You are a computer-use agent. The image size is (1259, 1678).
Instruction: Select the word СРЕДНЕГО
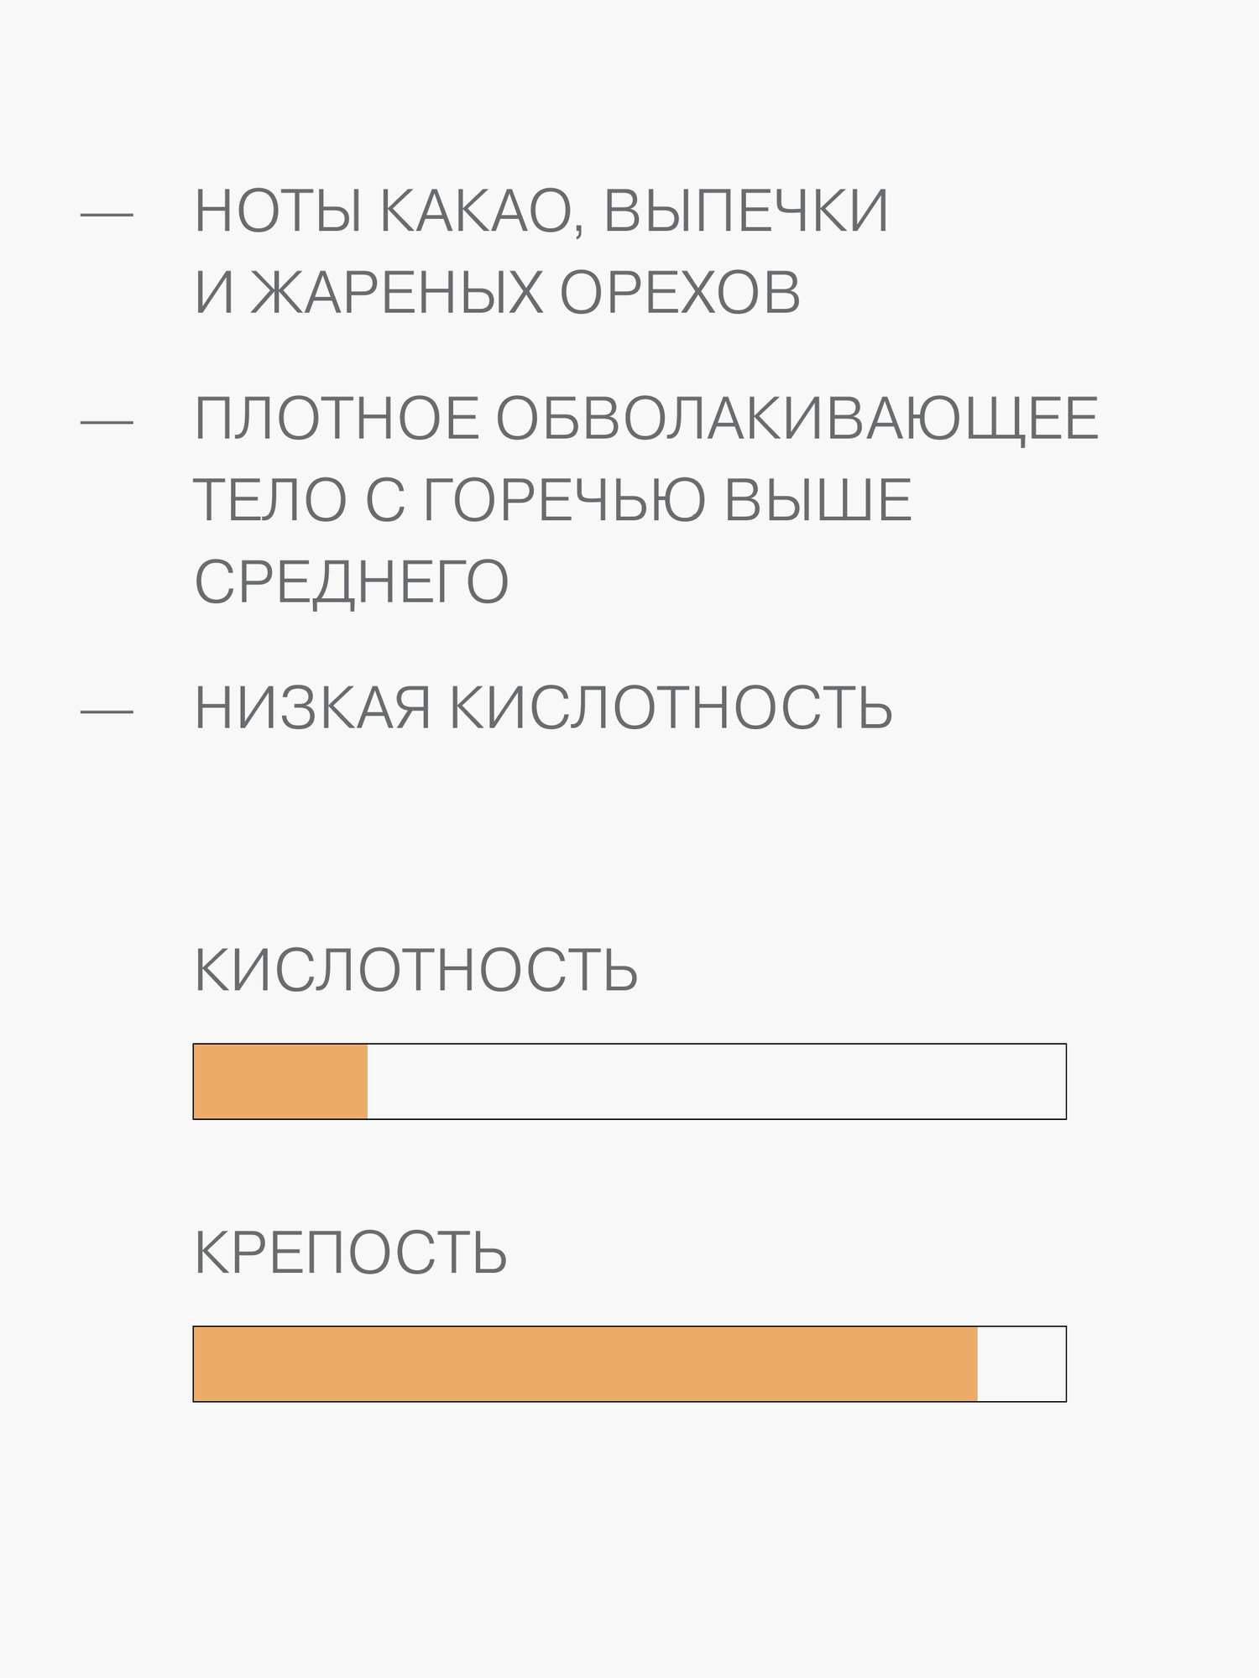point(352,582)
